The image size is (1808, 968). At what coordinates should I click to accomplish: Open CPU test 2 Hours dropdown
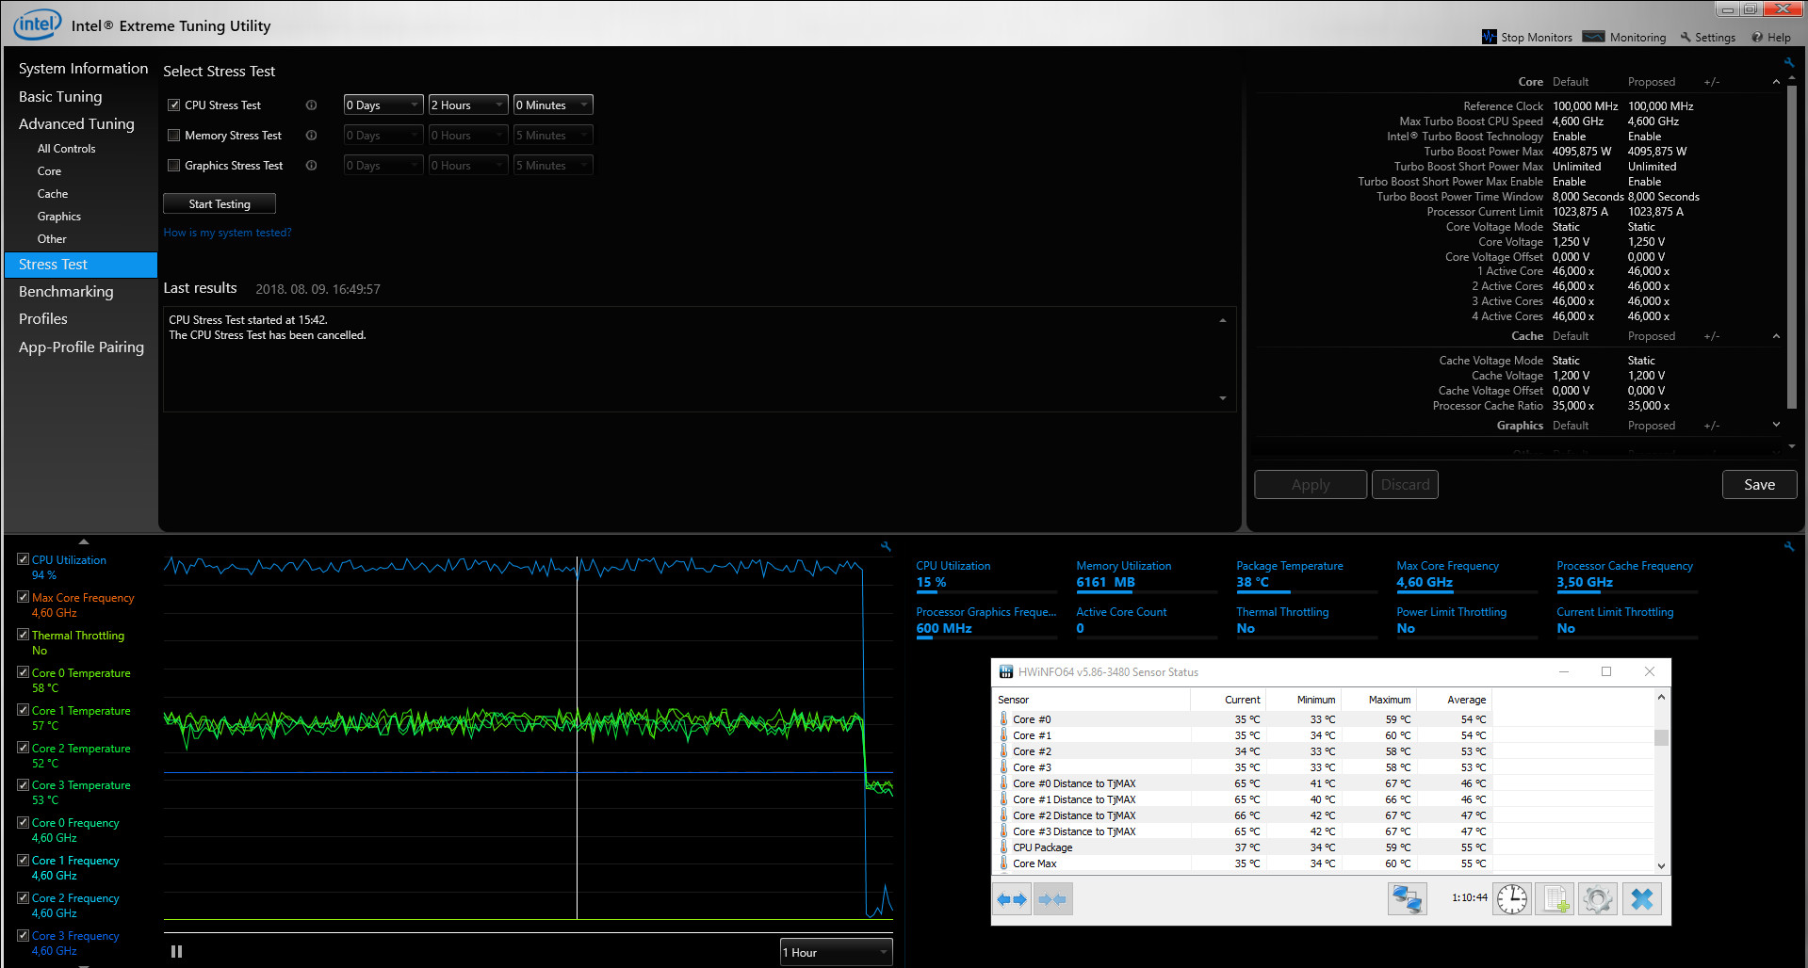point(468,105)
